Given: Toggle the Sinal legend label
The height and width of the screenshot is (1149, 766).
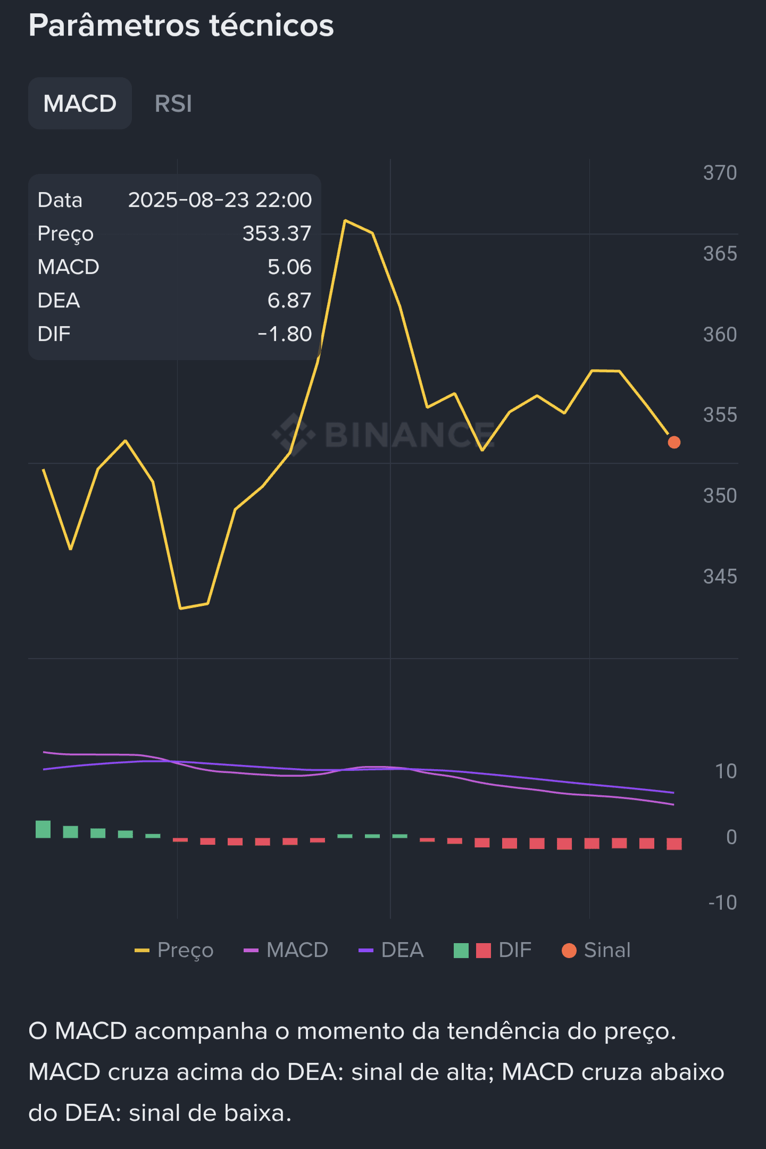Looking at the screenshot, I should (x=607, y=950).
